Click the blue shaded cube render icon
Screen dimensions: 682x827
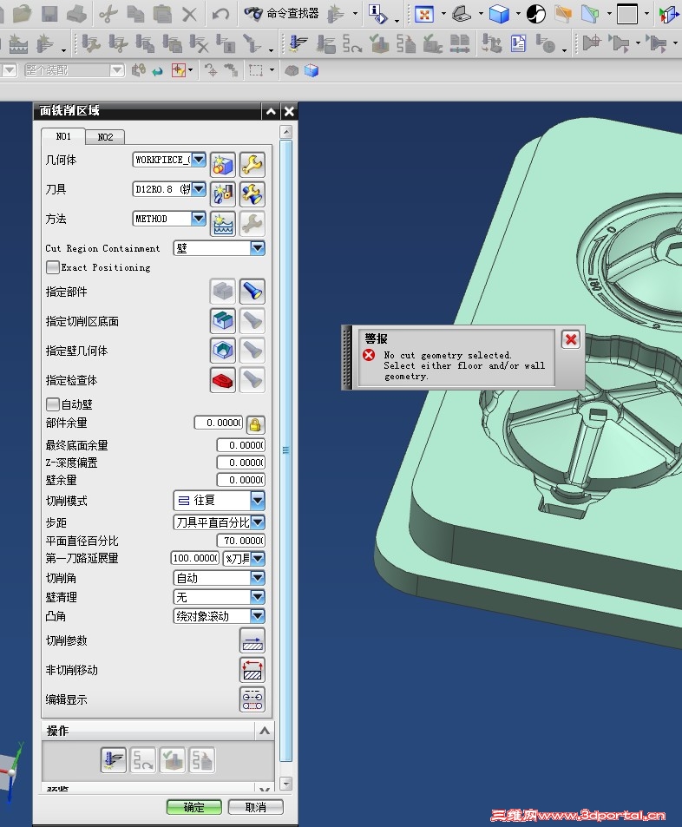(499, 14)
